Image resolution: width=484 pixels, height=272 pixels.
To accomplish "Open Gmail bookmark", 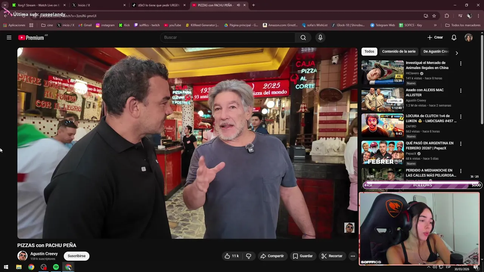I will point(85,25).
